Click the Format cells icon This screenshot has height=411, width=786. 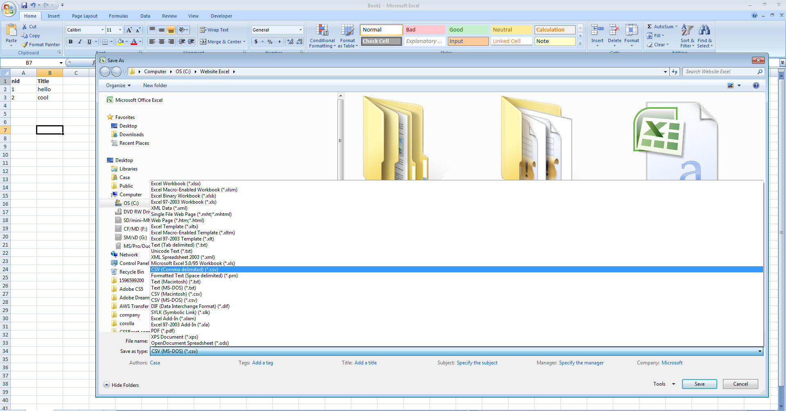tap(632, 30)
